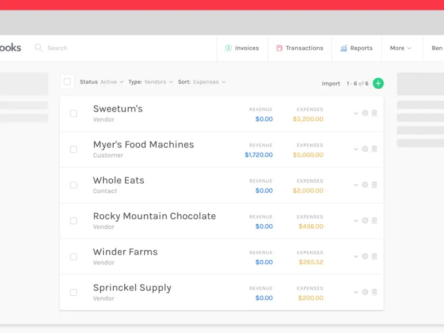Click the search magnifier icon
The width and height of the screenshot is (444, 333).
[39, 48]
